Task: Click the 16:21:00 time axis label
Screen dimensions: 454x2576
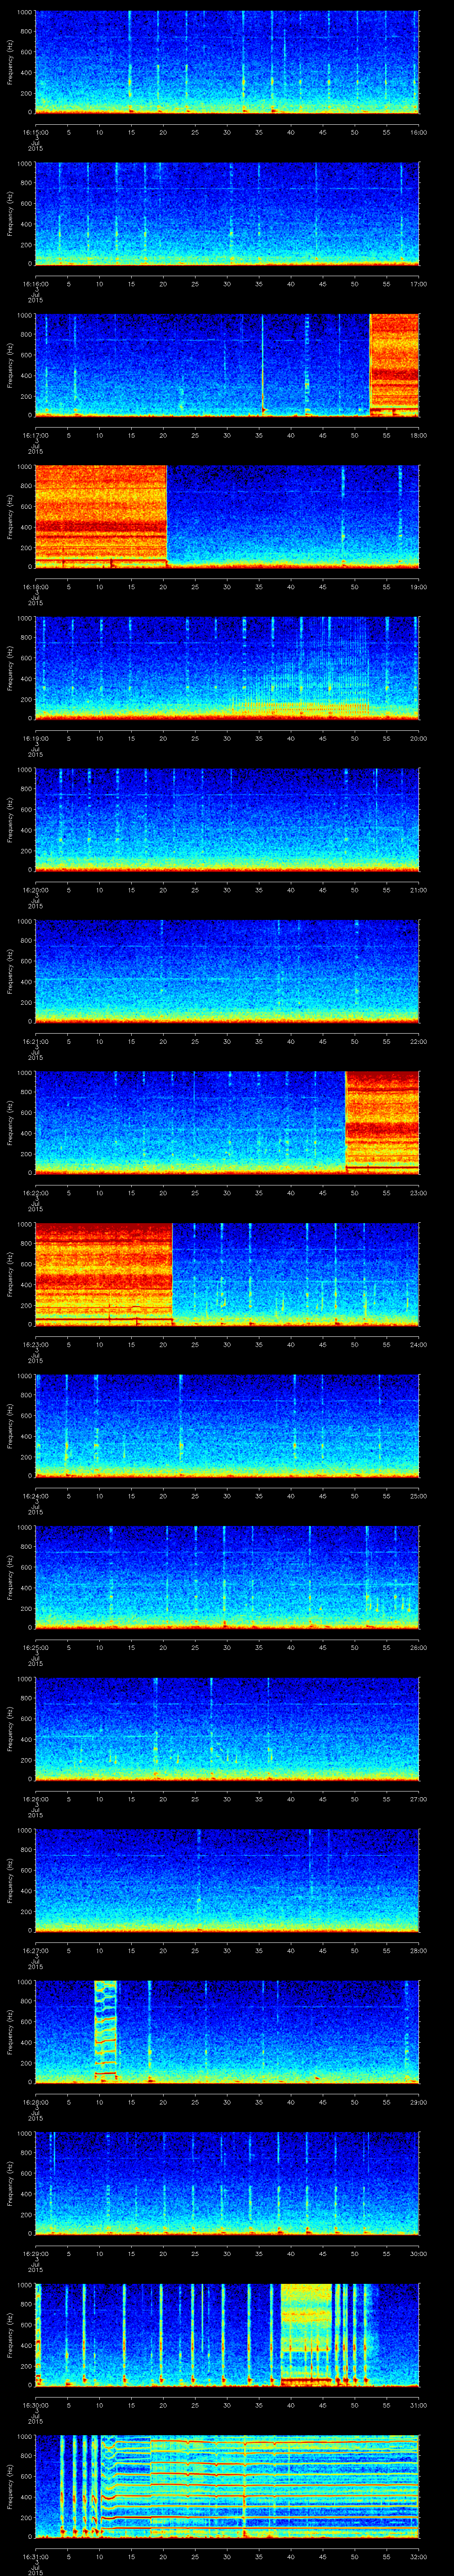Action: coord(36,1041)
